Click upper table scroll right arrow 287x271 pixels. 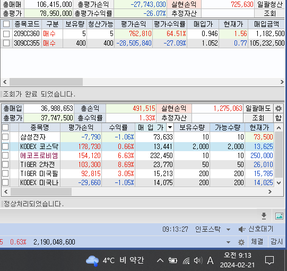[282, 82]
